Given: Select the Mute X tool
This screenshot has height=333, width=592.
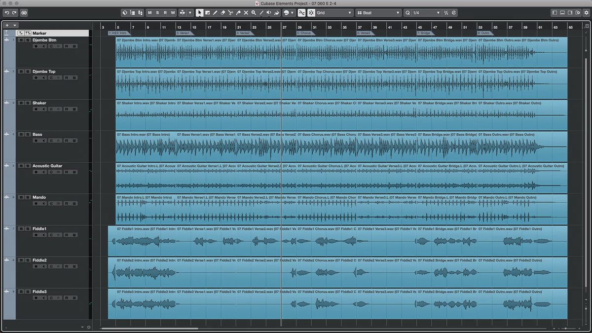Looking at the screenshot, I should point(246,13).
